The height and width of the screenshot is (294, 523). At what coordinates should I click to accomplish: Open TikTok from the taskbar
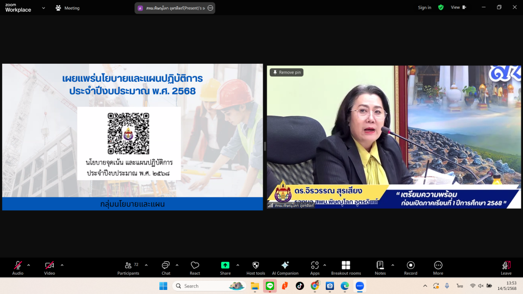[x=299, y=286]
